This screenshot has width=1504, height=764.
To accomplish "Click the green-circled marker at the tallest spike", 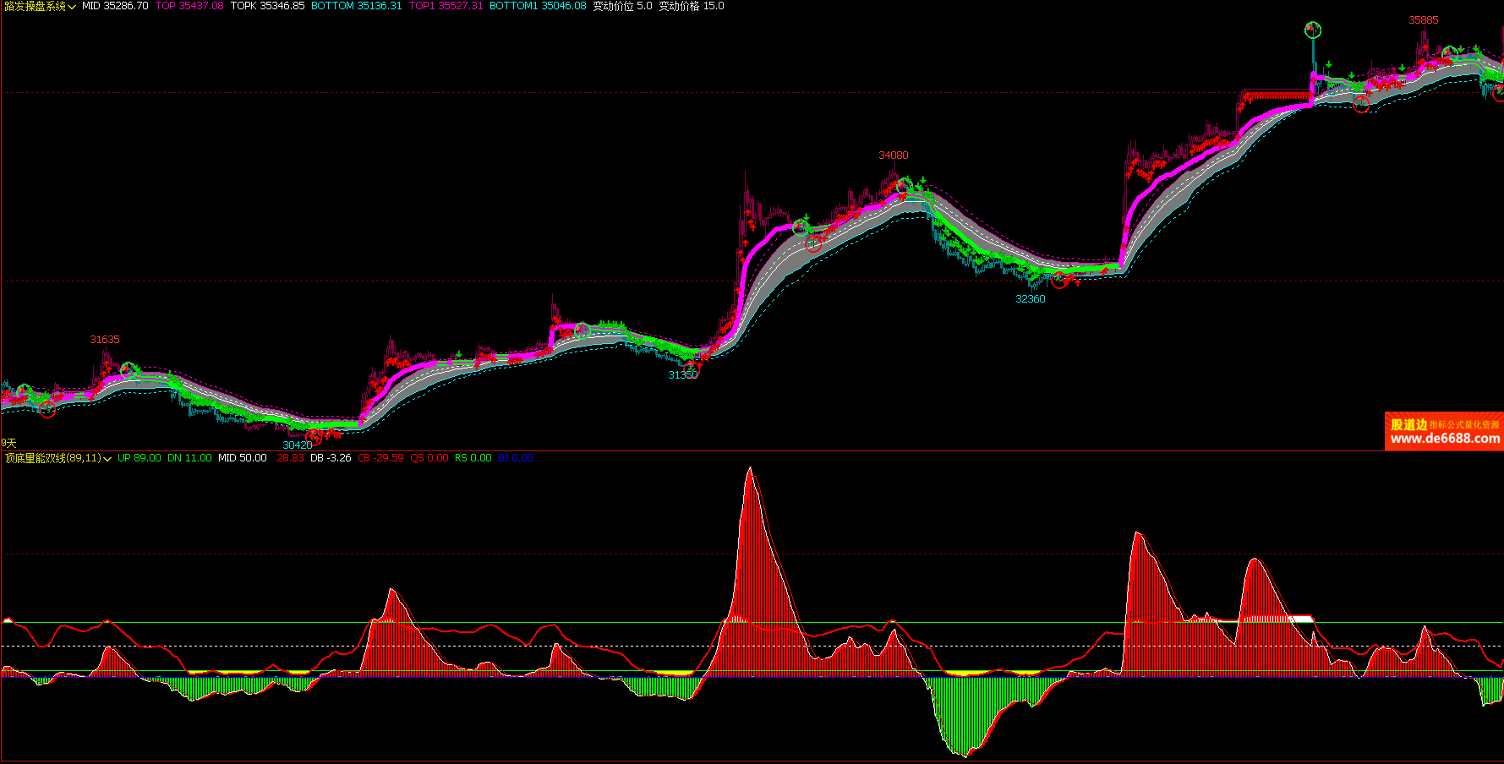I will click(x=1312, y=30).
